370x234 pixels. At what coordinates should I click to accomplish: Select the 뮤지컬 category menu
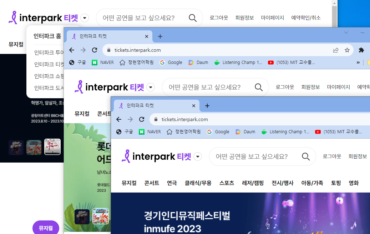(x=128, y=183)
